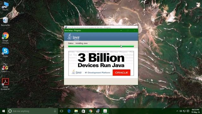The width and height of the screenshot is (202, 114).
Task: Click the red Oracle logo in banner
Action: pyautogui.click(x=121, y=73)
